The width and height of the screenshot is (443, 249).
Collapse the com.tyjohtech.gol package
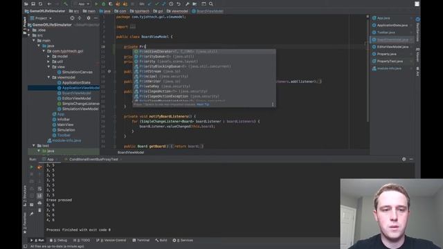(x=44, y=51)
